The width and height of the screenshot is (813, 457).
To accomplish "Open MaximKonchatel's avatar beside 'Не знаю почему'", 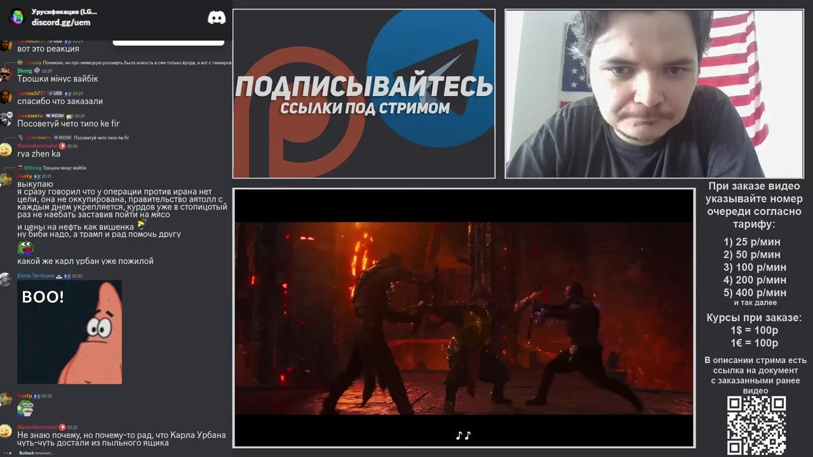I will (x=6, y=431).
